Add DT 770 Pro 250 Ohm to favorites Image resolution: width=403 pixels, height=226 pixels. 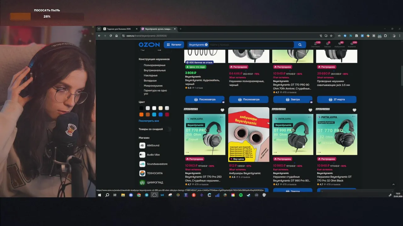pyautogui.click(x=222, y=110)
